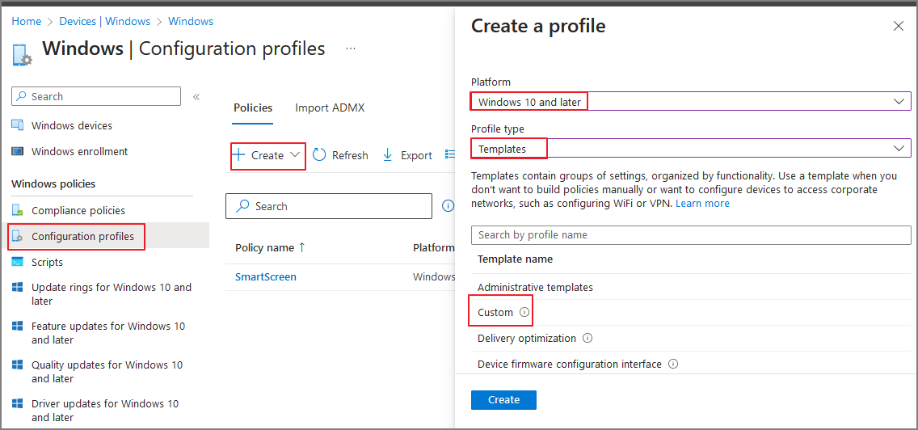
Task: Open Update rings for Windows 10 and later
Action: (x=112, y=294)
